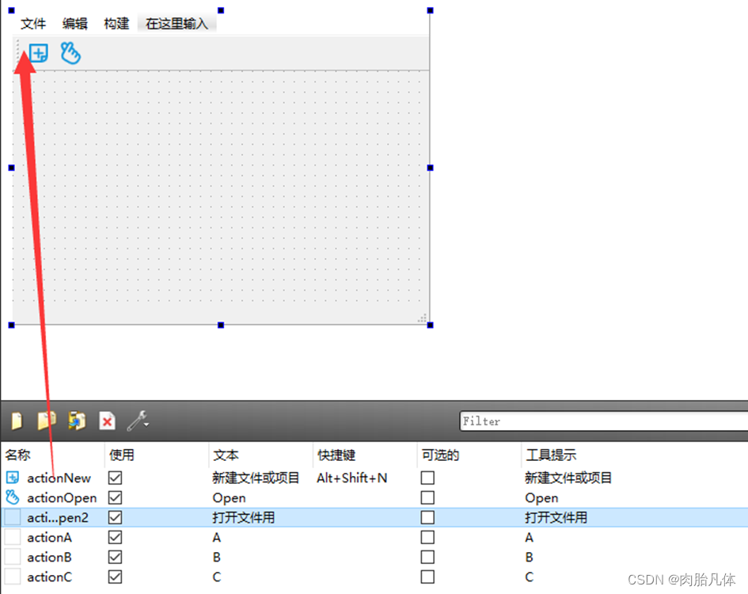Open the 文件 menu on the form
Screen dimensions: 748x594
pos(32,23)
